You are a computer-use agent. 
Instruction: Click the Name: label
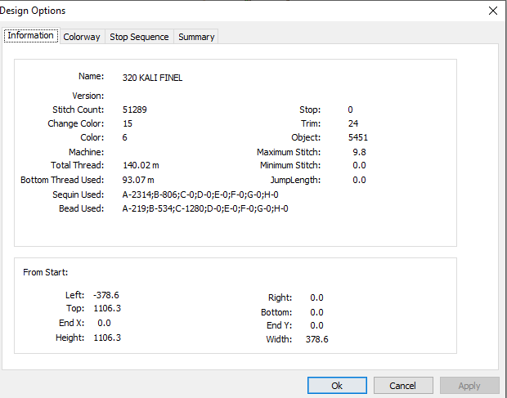click(x=92, y=76)
